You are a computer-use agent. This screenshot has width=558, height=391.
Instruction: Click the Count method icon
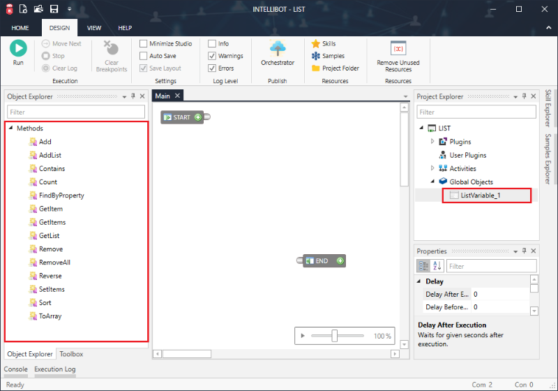(x=33, y=182)
